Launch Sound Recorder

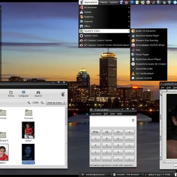point(149,69)
